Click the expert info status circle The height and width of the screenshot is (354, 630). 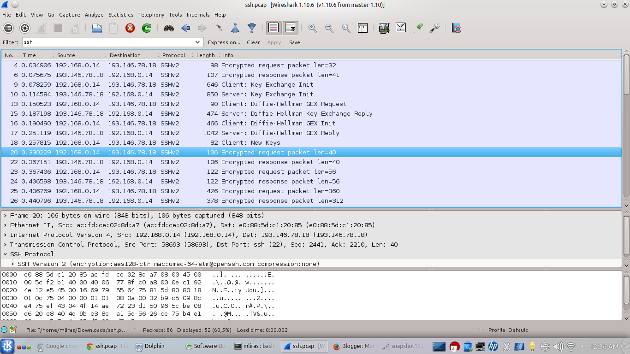click(x=4, y=330)
